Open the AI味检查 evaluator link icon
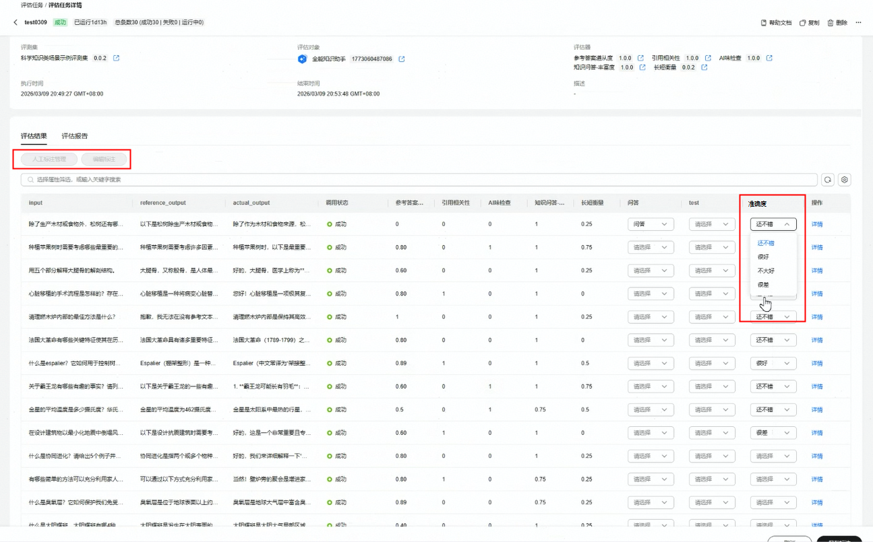 click(769, 59)
